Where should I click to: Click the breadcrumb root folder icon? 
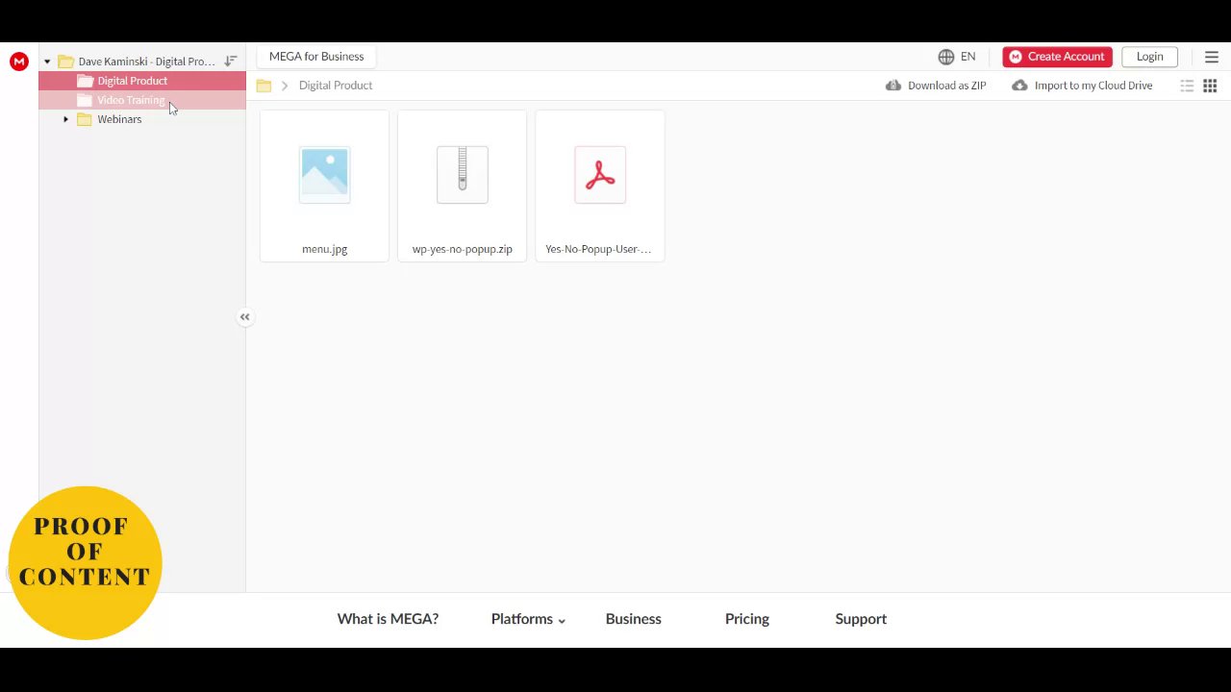pyautogui.click(x=264, y=86)
